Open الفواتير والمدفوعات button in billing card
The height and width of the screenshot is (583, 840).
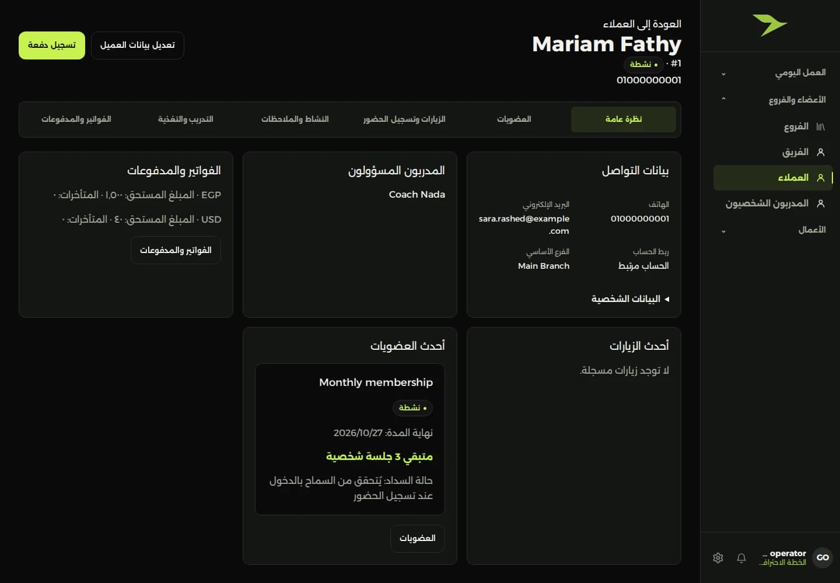176,250
